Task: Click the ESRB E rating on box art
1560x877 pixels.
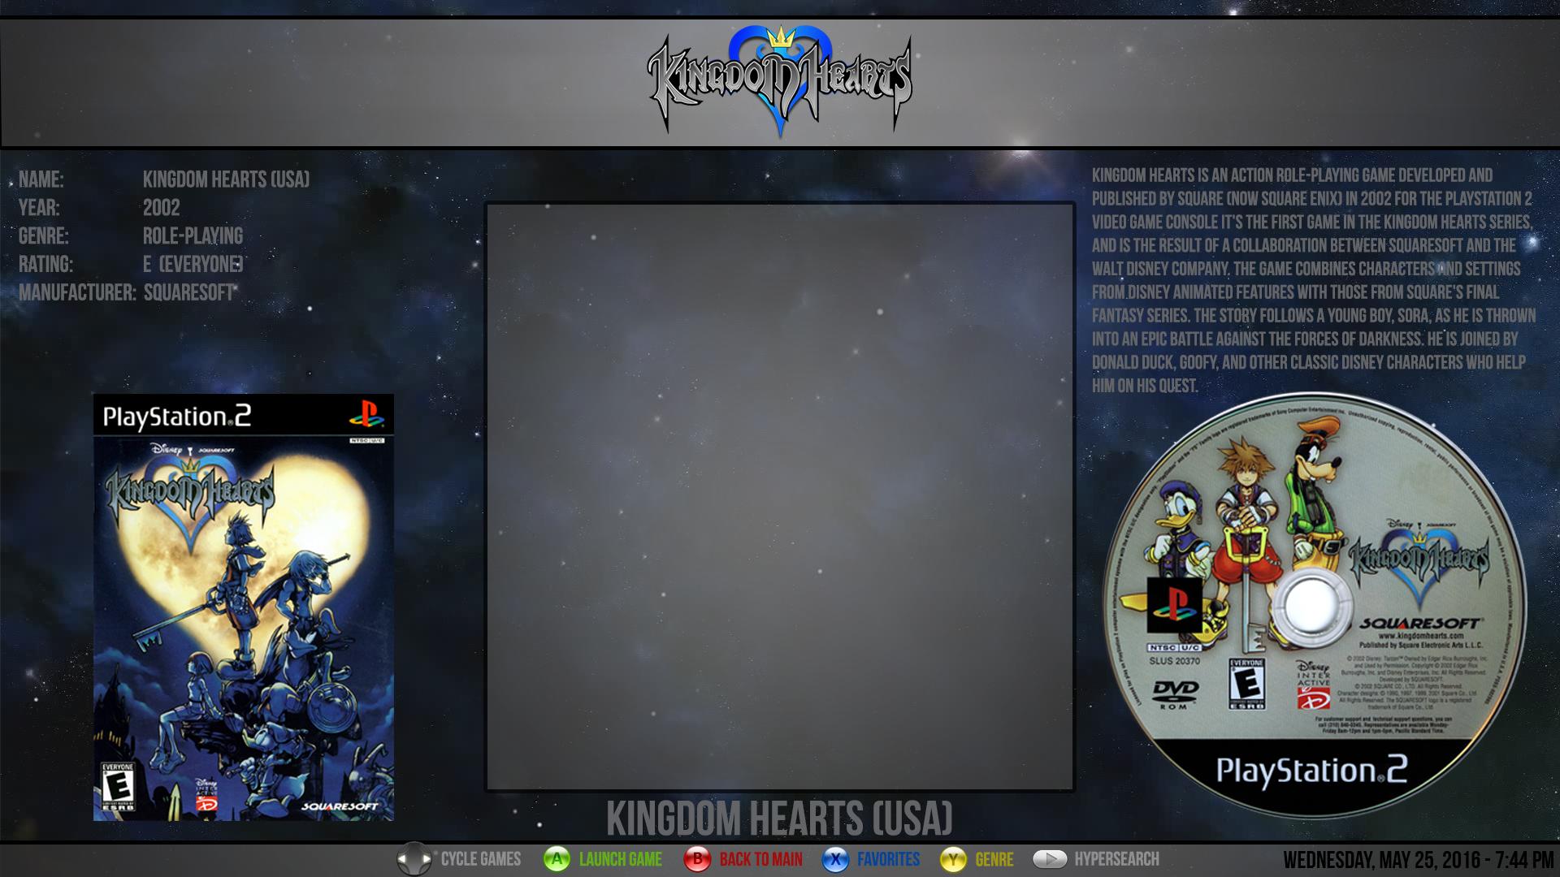Action: [x=118, y=787]
